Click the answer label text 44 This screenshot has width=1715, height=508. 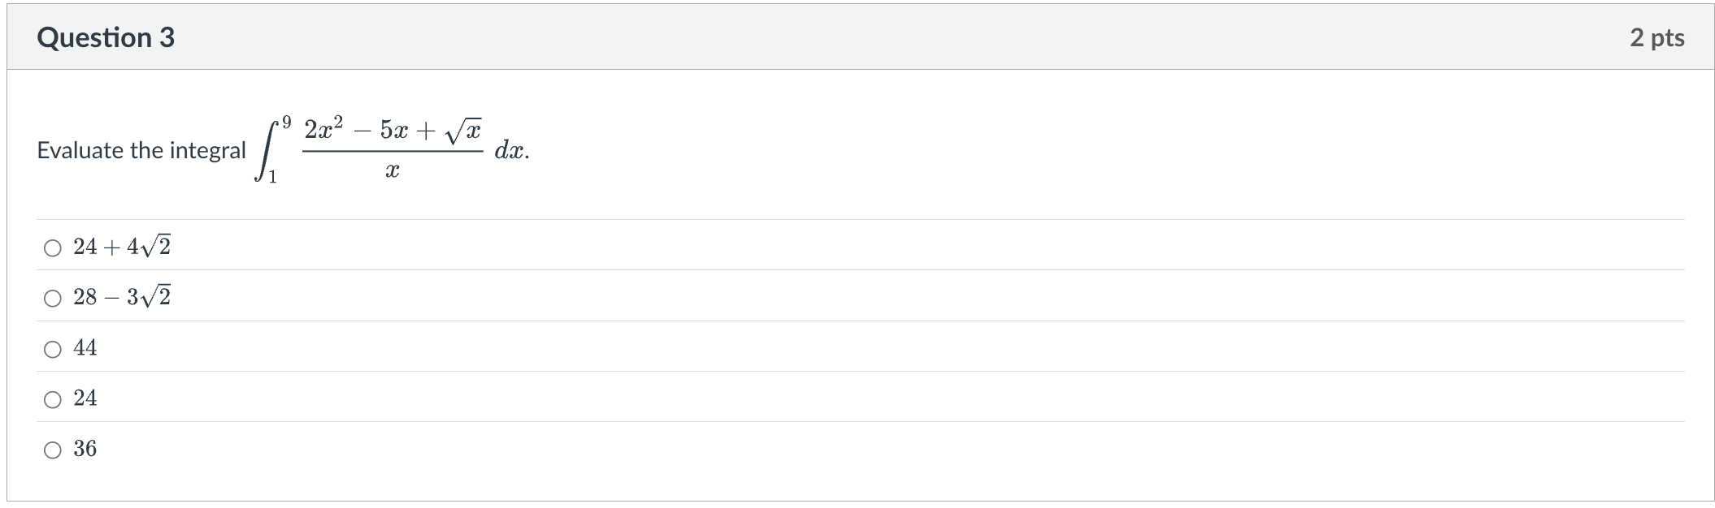(x=85, y=348)
